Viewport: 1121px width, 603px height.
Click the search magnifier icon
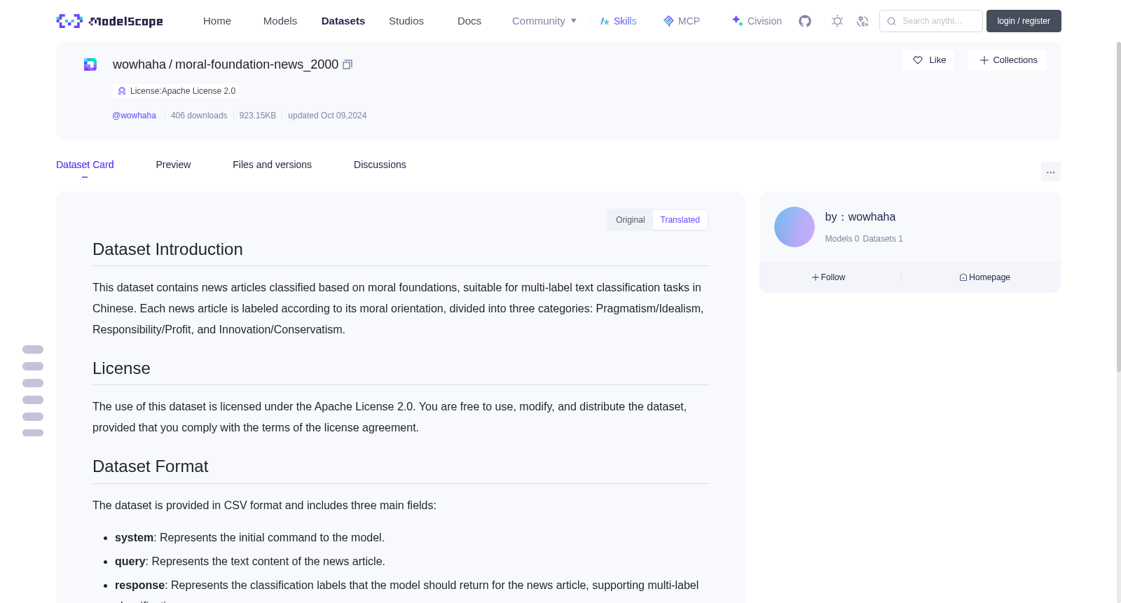coord(891,21)
